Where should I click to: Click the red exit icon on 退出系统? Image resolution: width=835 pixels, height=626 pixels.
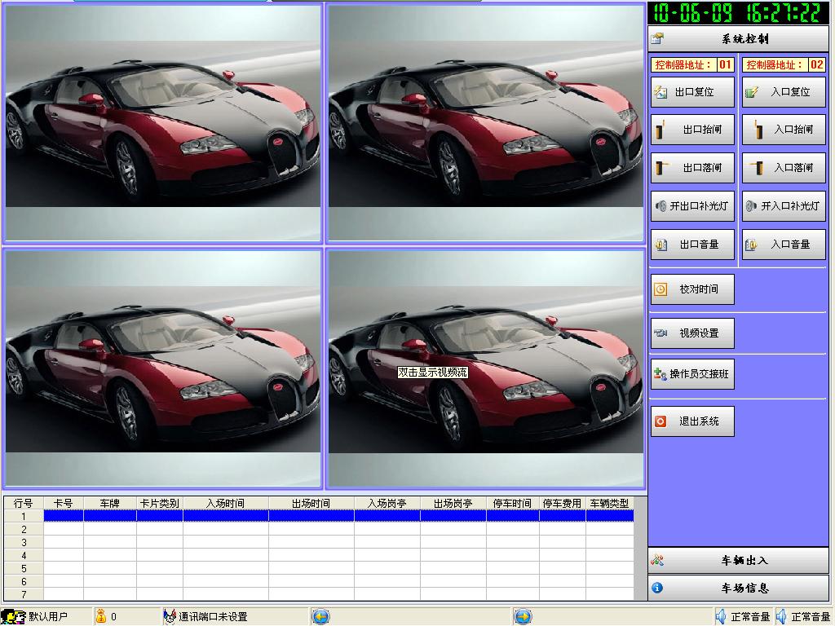point(660,421)
